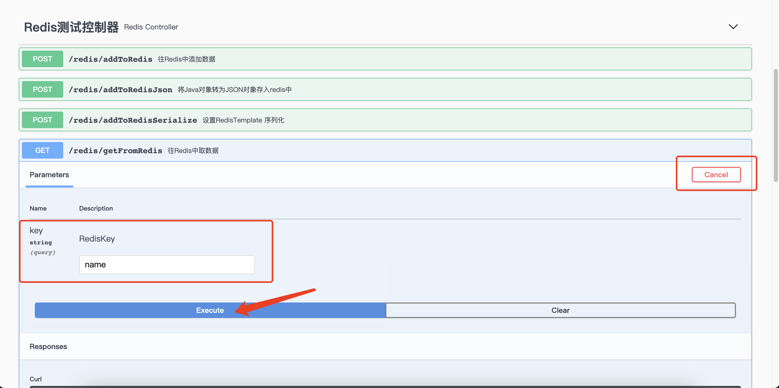Click the green POST badge for addToRedisSerialize
Image resolution: width=779 pixels, height=388 pixels.
pos(42,120)
